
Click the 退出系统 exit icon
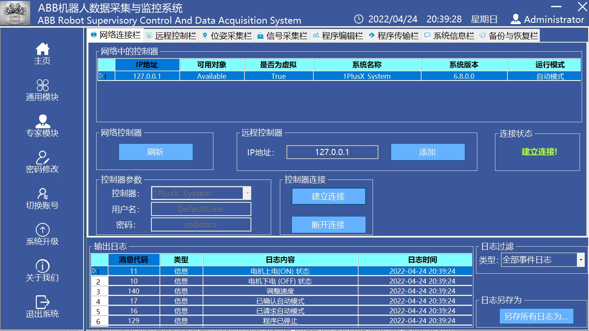coord(42,302)
